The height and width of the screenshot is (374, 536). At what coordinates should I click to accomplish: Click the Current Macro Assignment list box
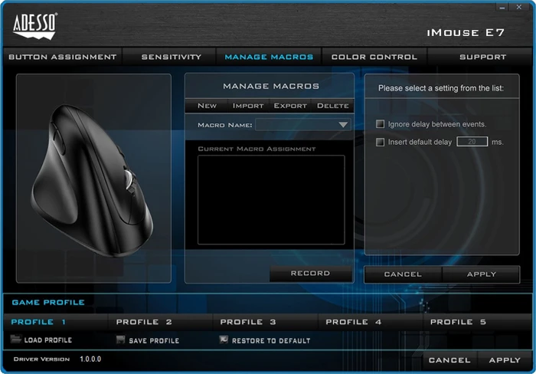271,200
